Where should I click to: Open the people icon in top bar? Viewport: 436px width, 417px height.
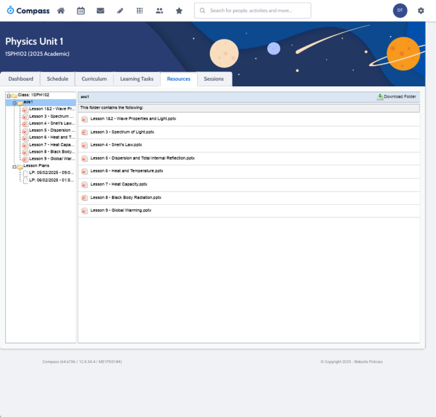(160, 11)
